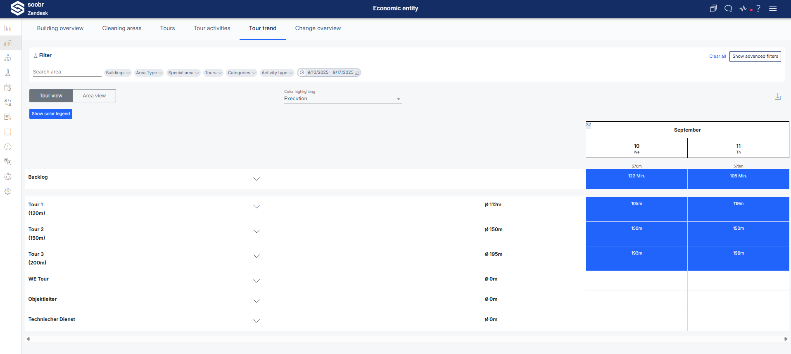Go to Tours tab
Image resolution: width=791 pixels, height=354 pixels.
pyautogui.click(x=167, y=28)
